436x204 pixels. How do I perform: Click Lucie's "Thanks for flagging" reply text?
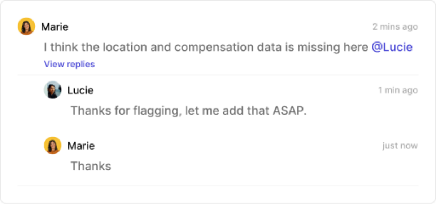(188, 111)
